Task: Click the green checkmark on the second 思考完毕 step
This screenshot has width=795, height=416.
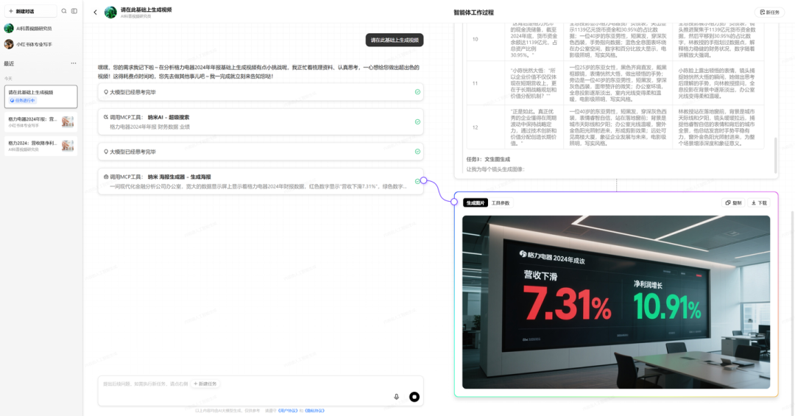Action: (417, 152)
